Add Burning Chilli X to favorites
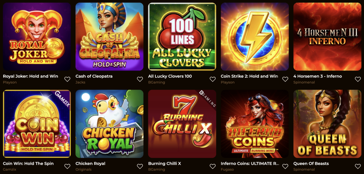 213,166
